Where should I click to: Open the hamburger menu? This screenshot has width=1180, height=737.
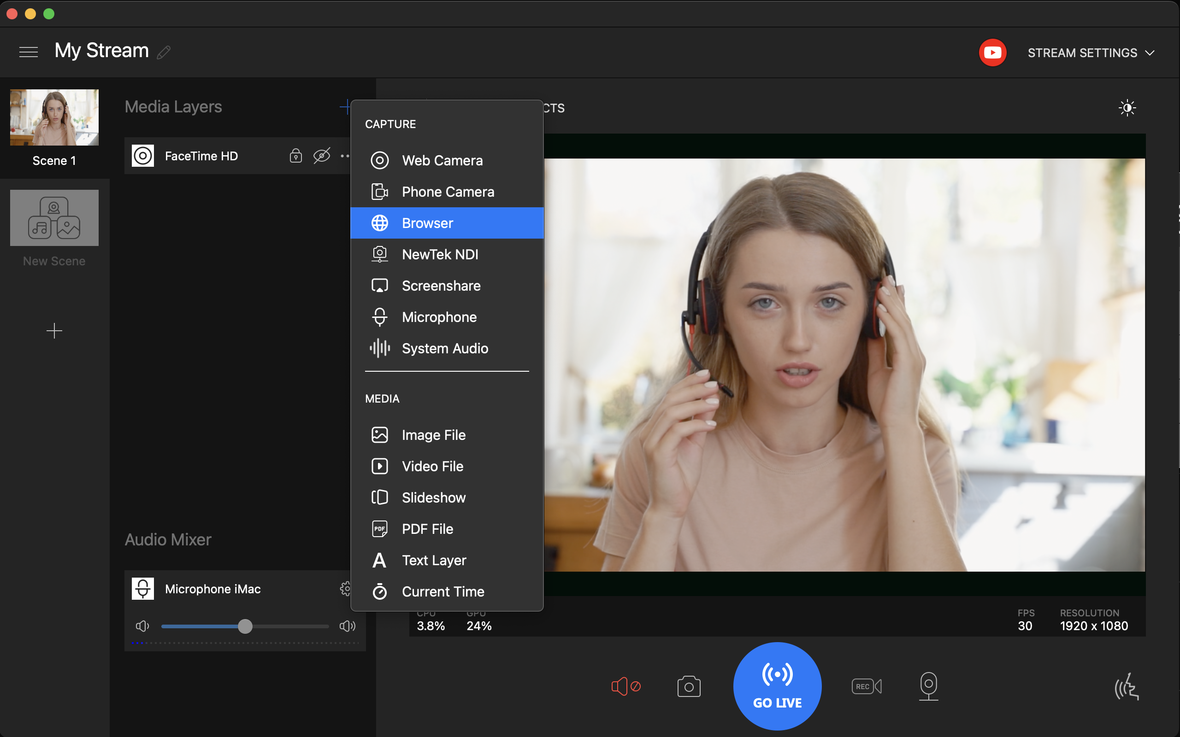28,52
